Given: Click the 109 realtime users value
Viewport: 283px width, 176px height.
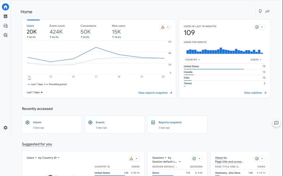Looking at the screenshot, I should [x=189, y=33].
